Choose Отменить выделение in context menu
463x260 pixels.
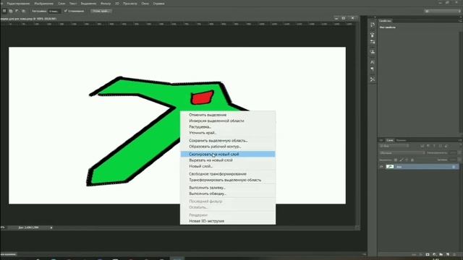click(228, 115)
